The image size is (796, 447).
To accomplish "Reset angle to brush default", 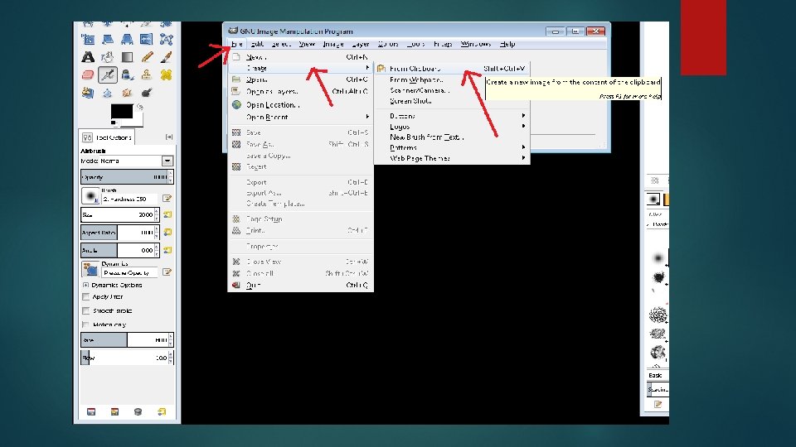I will [167, 250].
